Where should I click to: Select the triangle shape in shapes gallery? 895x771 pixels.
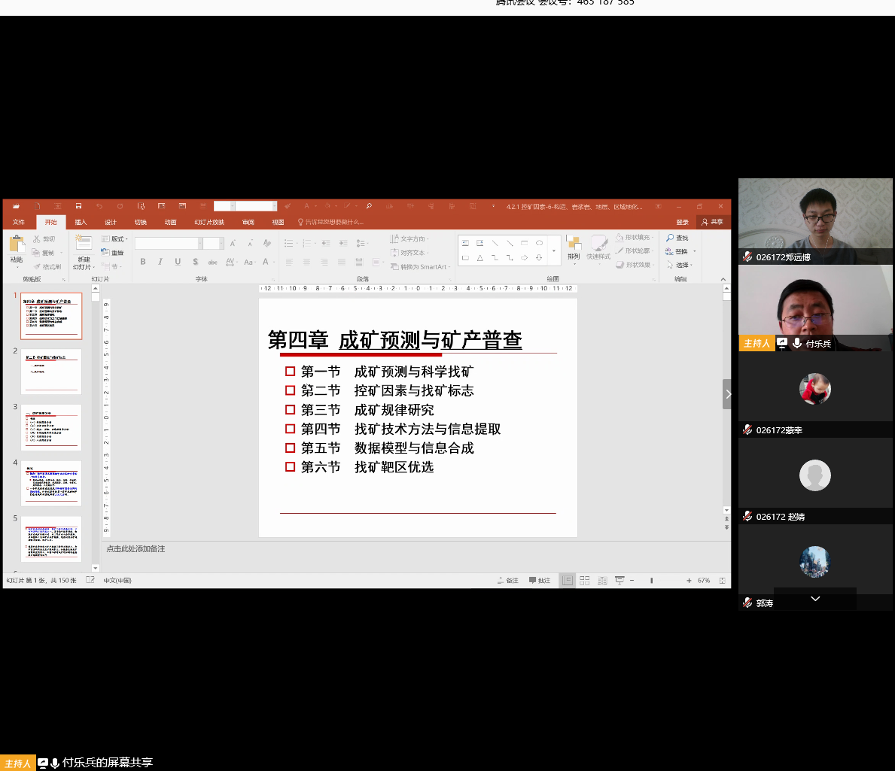click(479, 258)
